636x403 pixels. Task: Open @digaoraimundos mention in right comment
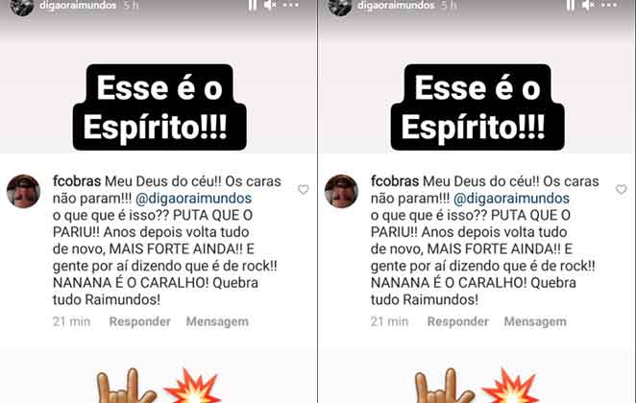coord(511,199)
